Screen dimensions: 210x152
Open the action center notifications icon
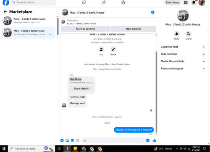205,149
